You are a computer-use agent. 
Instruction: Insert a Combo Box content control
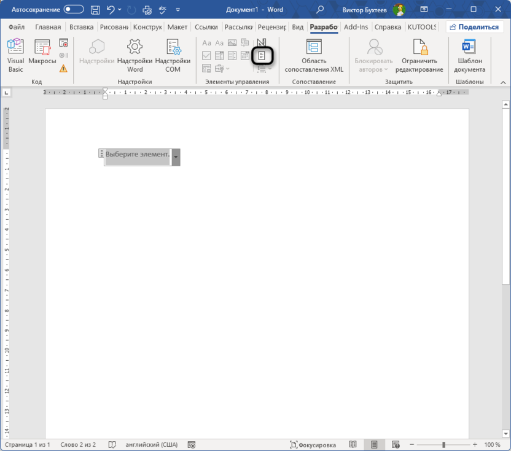pyautogui.click(x=220, y=55)
